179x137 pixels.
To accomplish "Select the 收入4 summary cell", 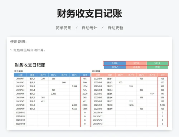I will [32, 90].
